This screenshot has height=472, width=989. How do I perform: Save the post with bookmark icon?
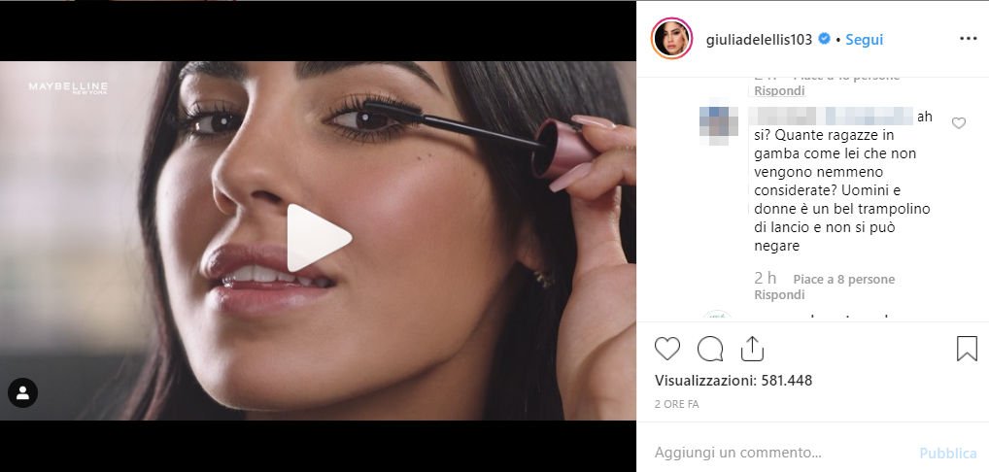pyautogui.click(x=967, y=349)
